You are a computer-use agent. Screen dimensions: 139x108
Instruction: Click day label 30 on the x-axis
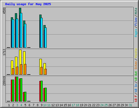click(x=126, y=105)
